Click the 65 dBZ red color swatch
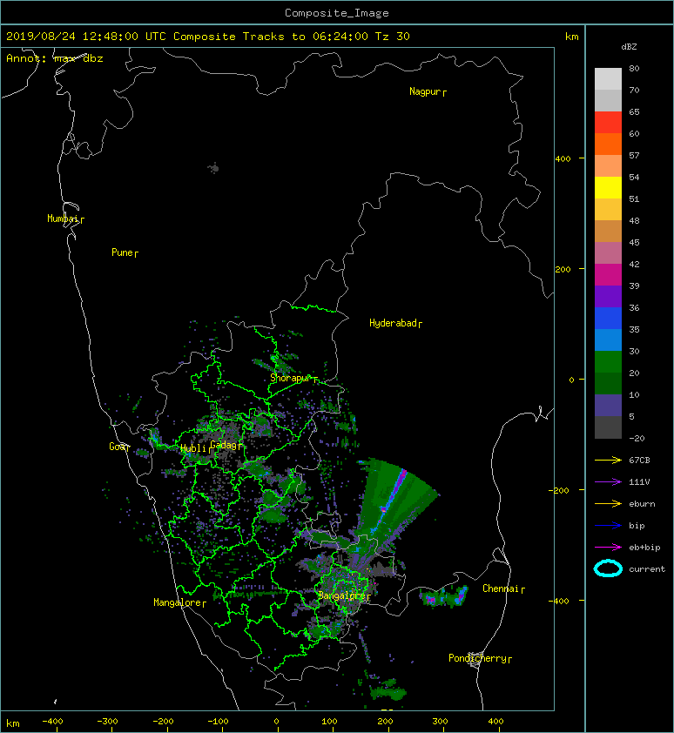 (608, 122)
